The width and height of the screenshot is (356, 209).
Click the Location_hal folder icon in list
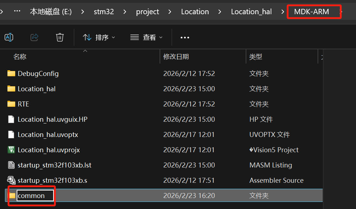(11, 89)
